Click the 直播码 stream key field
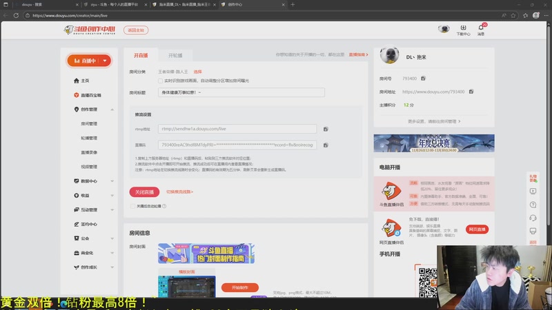 237,145
